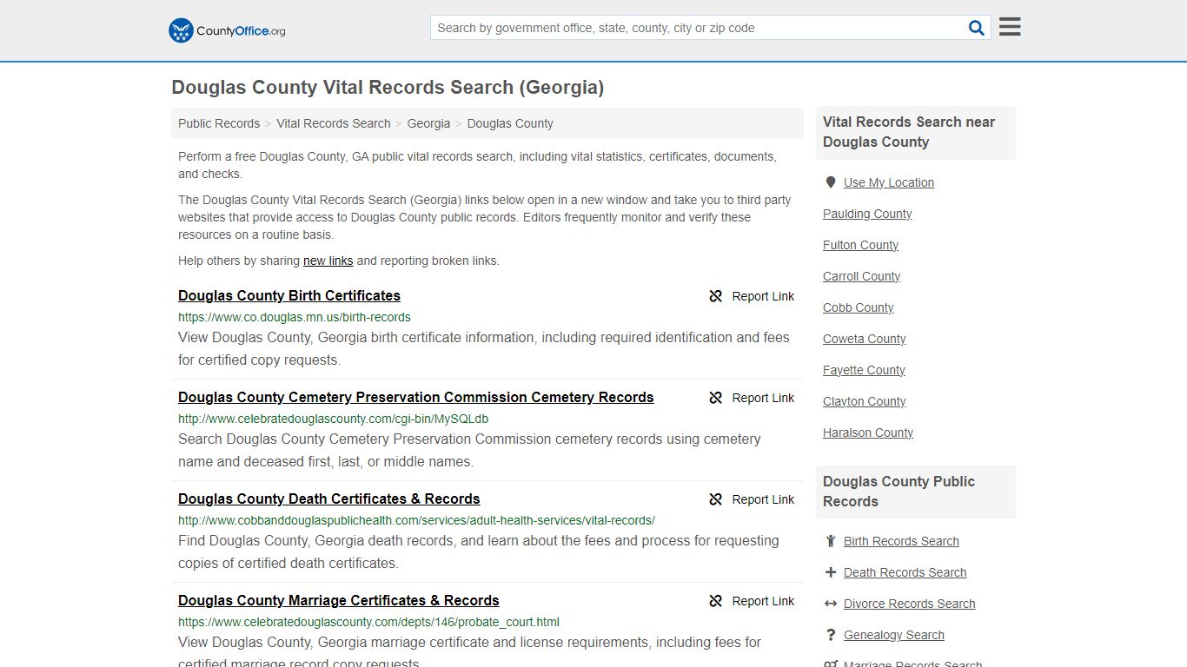Click the page title Douglas County Vital Records Search
1187x667 pixels.
coord(388,88)
